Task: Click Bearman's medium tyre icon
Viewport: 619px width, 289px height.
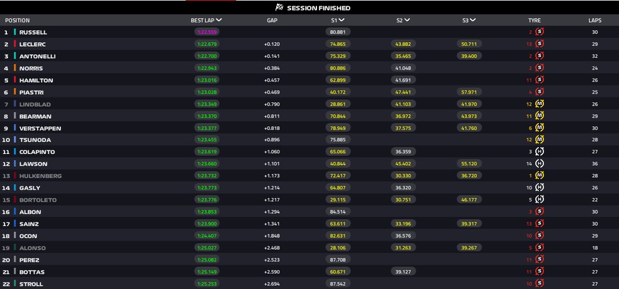Action: pos(539,116)
